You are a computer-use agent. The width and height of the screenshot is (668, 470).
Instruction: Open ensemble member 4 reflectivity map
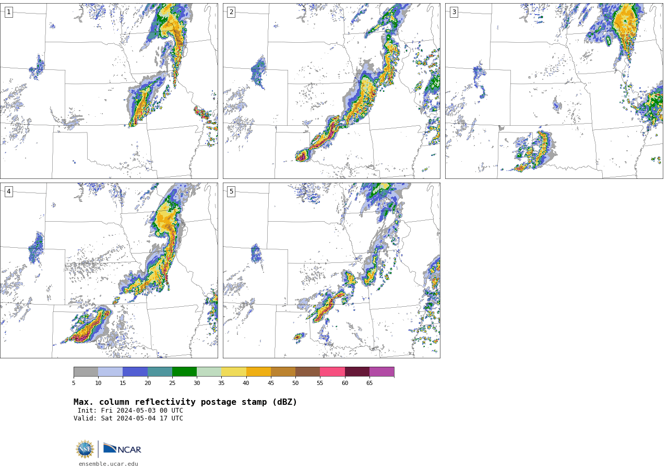[x=109, y=270]
